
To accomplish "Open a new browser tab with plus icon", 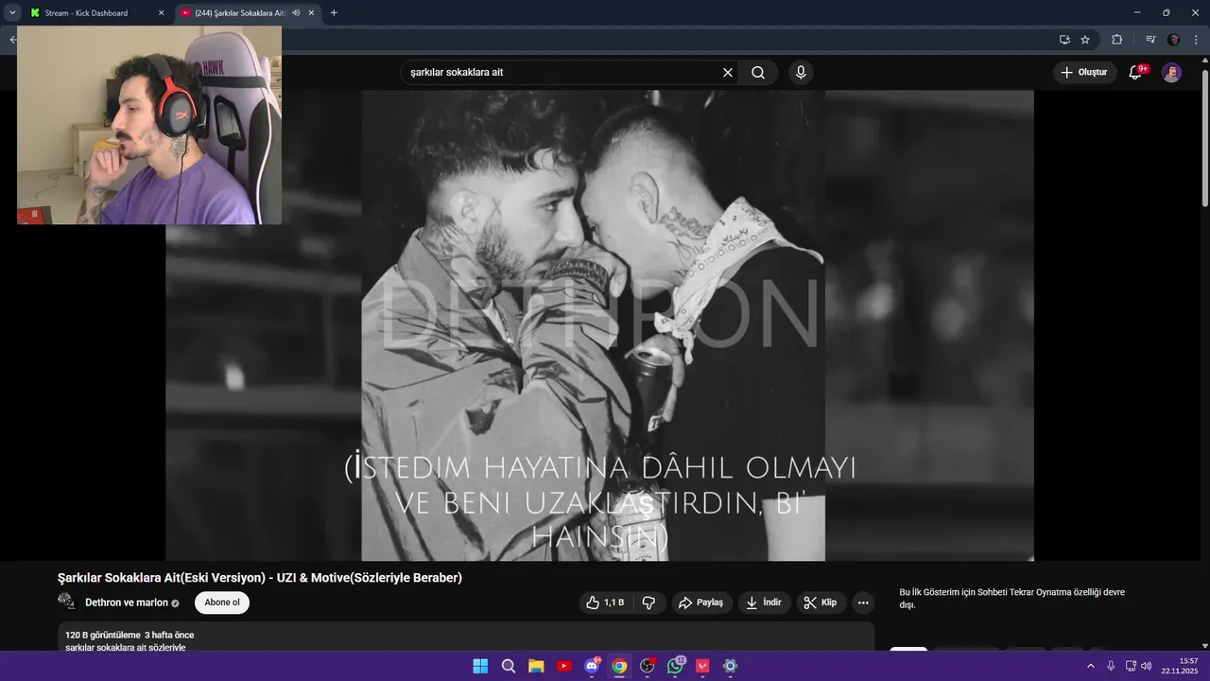I will tap(334, 13).
